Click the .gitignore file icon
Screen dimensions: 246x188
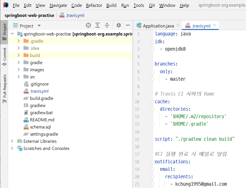[26, 84]
